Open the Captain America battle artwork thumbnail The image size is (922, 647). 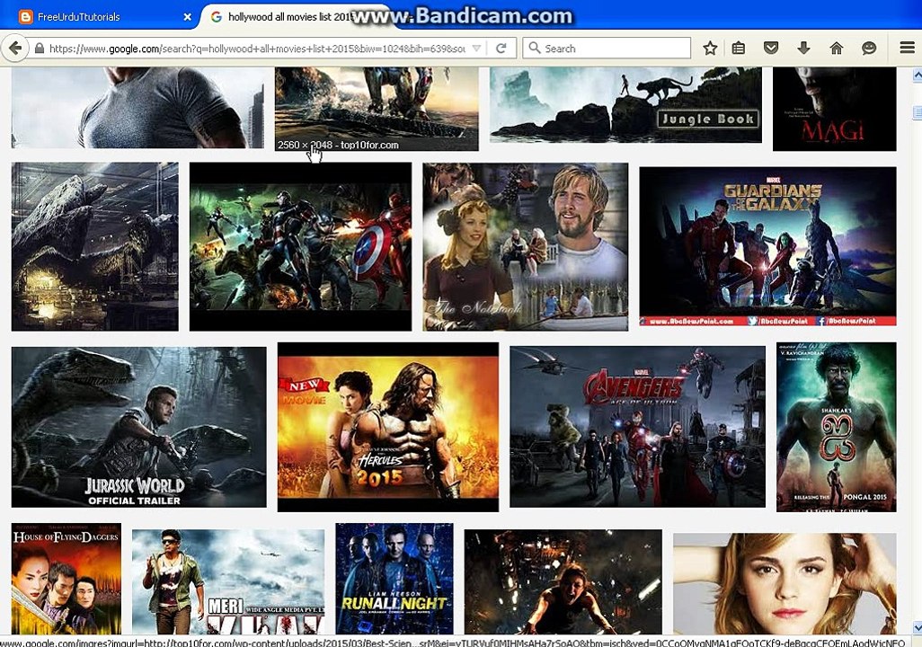pos(300,246)
